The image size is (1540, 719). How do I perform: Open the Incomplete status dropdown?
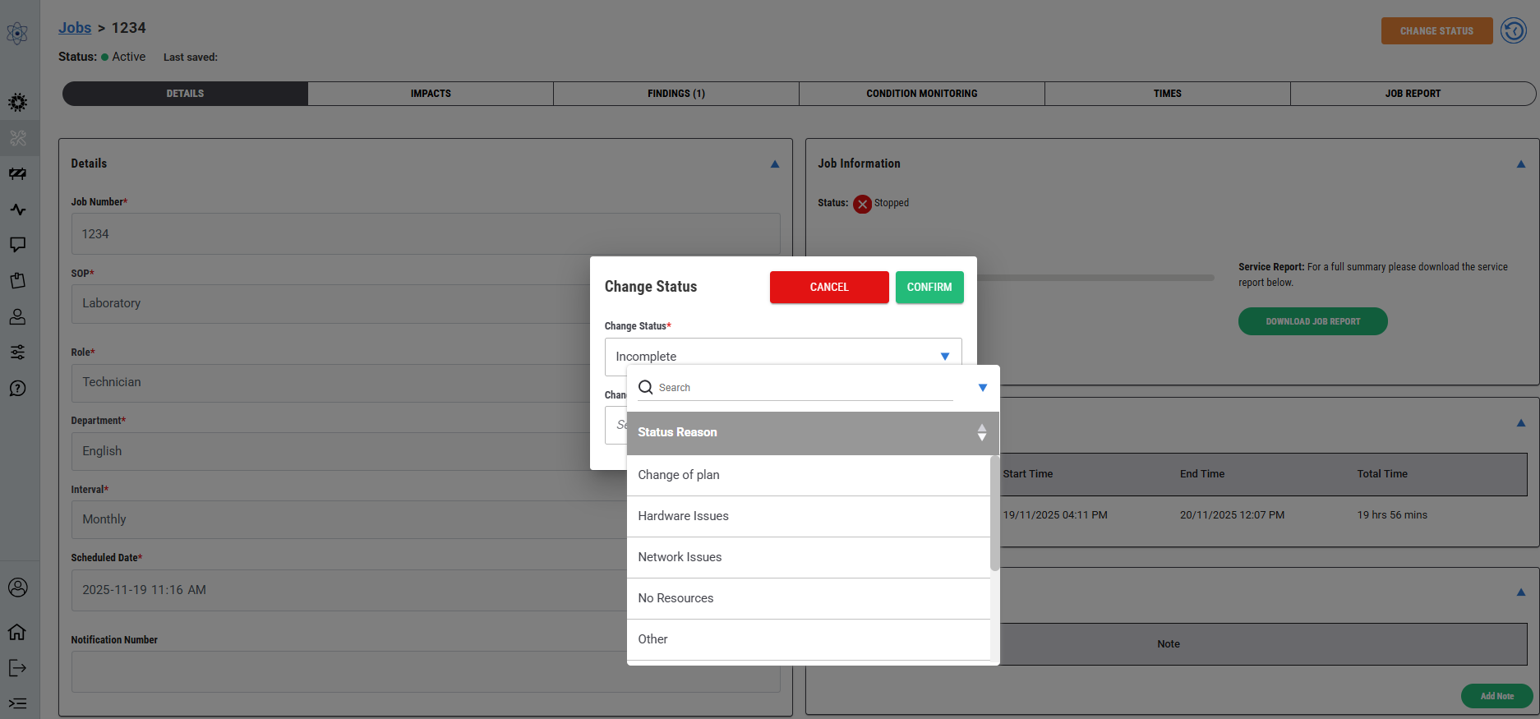782,356
